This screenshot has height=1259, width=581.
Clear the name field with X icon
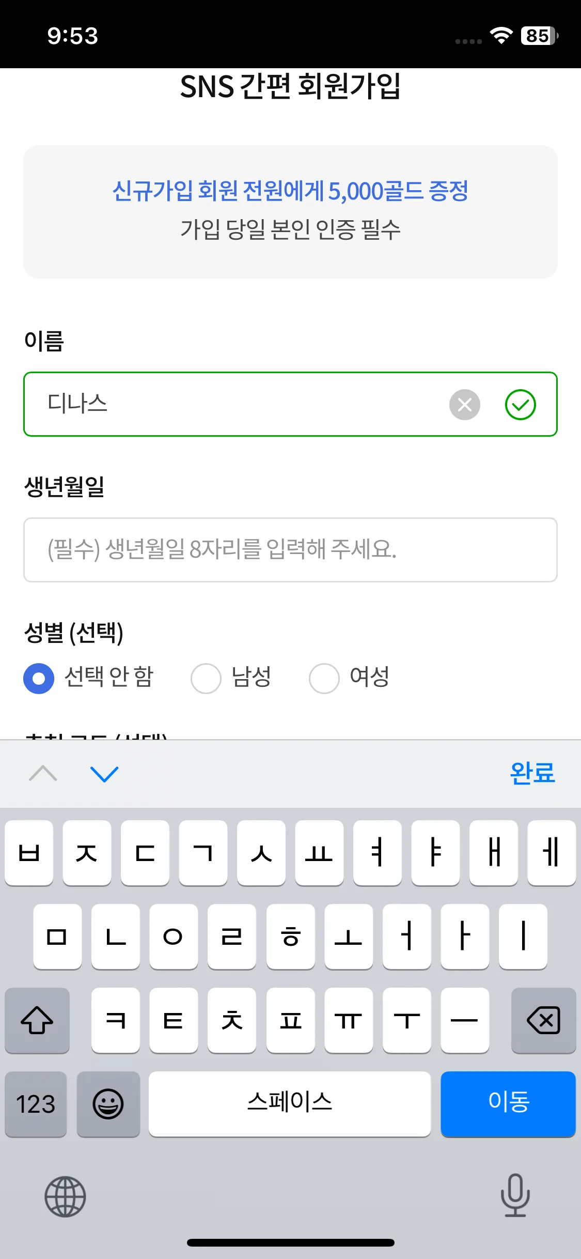click(x=464, y=405)
